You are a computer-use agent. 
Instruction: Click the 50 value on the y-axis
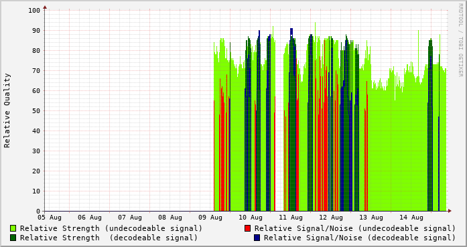(36, 111)
